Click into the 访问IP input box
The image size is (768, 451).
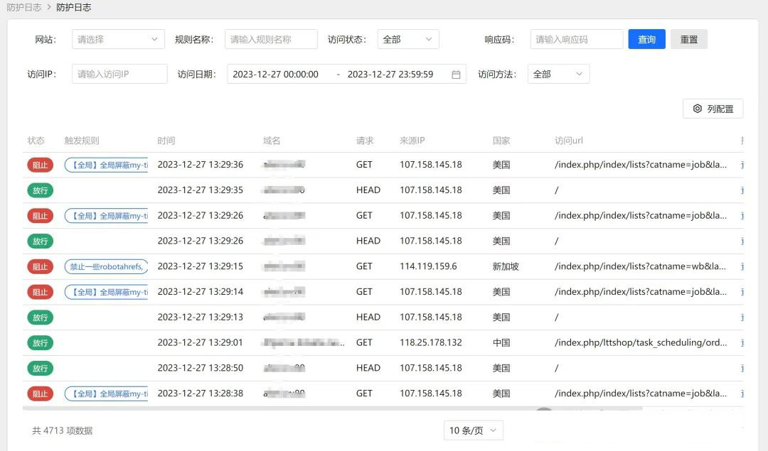pyautogui.click(x=119, y=75)
